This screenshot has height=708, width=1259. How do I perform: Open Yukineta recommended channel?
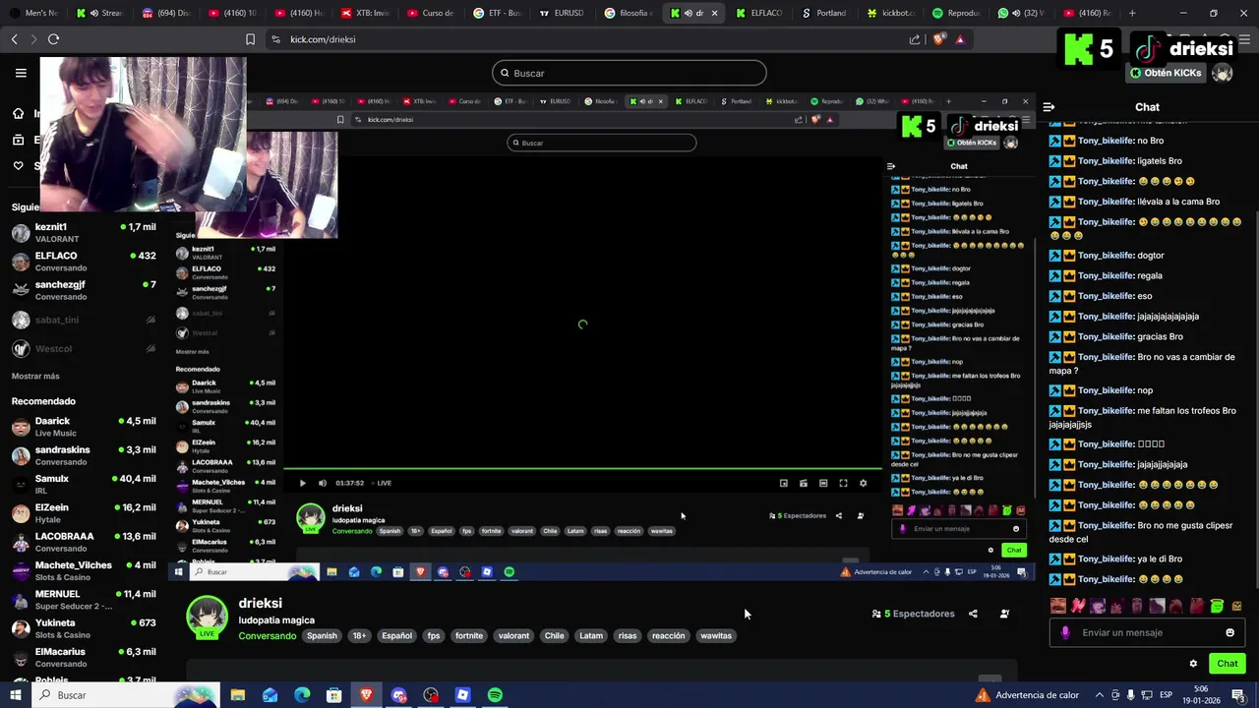pos(84,629)
